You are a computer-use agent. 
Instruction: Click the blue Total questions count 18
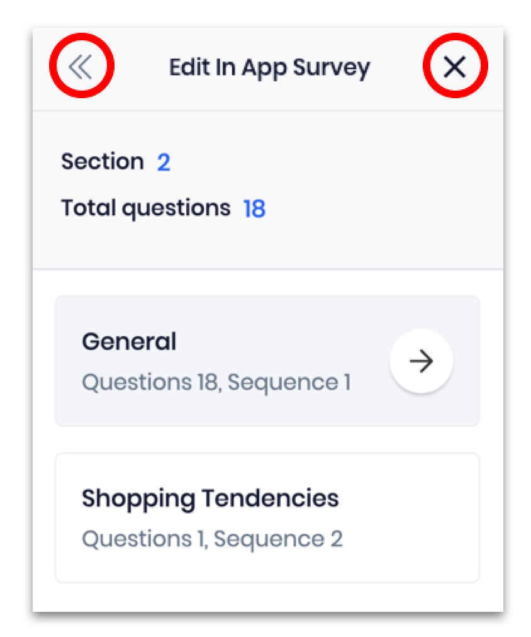(254, 208)
